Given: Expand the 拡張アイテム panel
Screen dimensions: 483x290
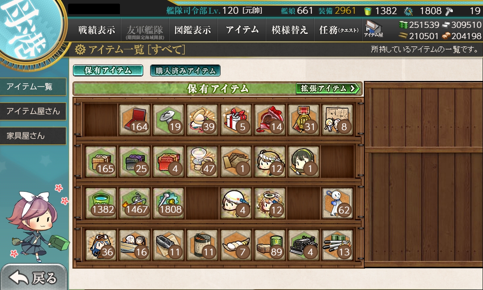Looking at the screenshot, I should [328, 88].
